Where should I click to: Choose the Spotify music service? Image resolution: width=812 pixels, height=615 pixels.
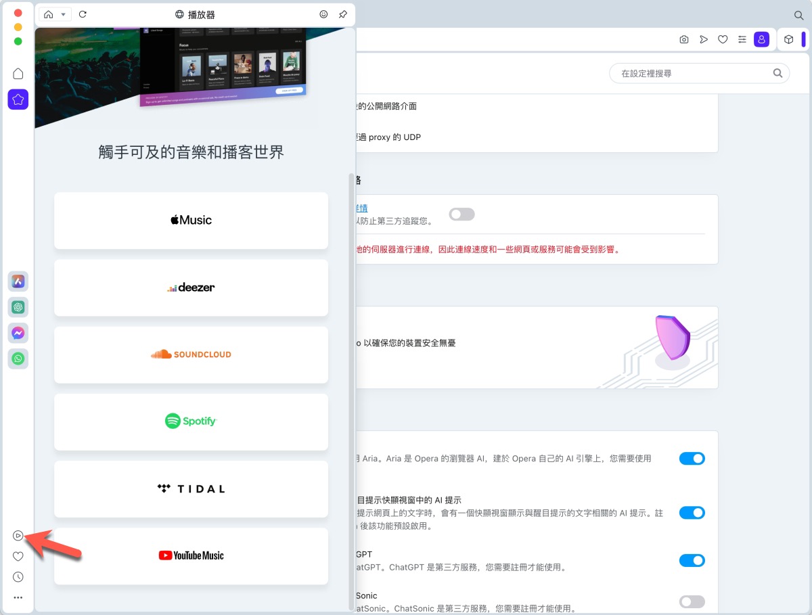coord(191,422)
